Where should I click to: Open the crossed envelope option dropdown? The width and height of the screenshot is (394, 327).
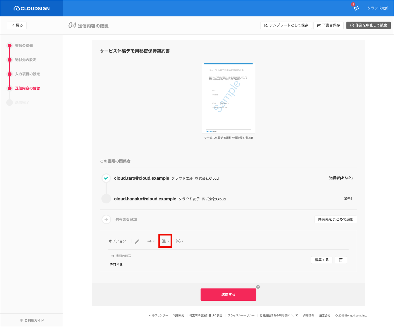coord(180,241)
